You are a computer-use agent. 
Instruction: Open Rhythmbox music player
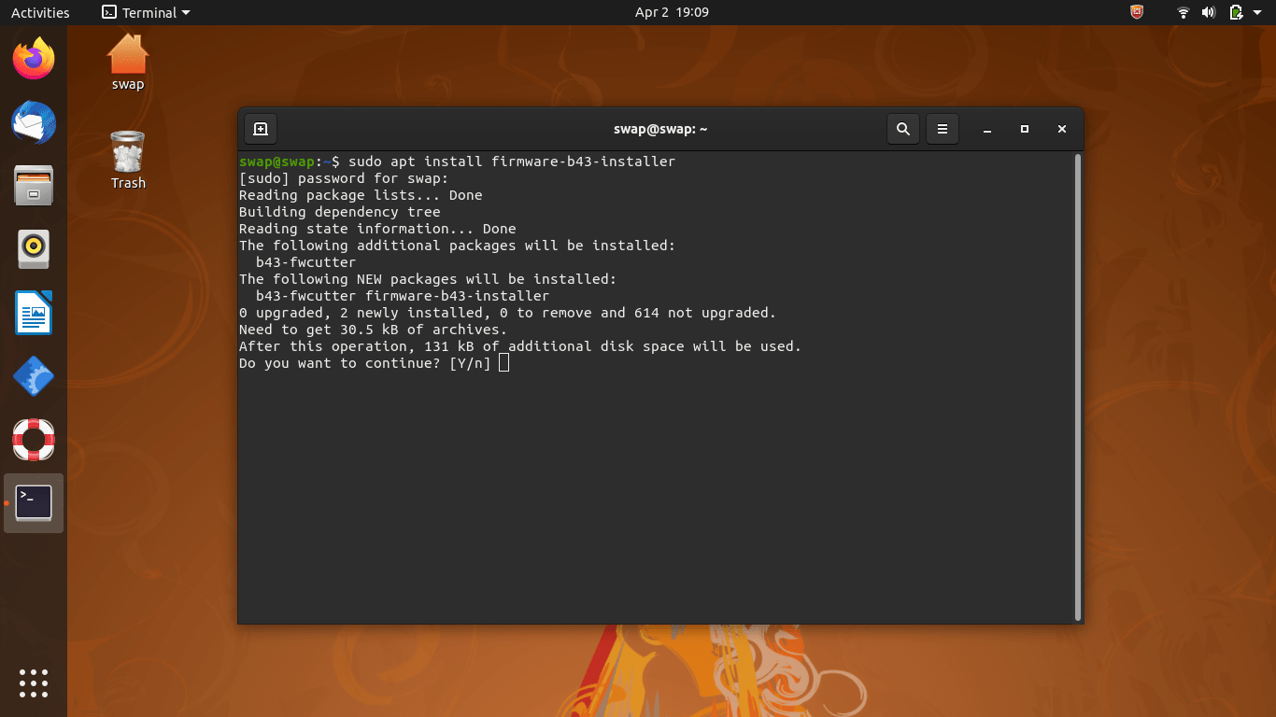pyautogui.click(x=34, y=249)
